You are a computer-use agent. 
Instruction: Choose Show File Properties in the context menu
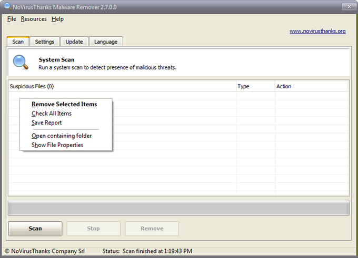66,145
